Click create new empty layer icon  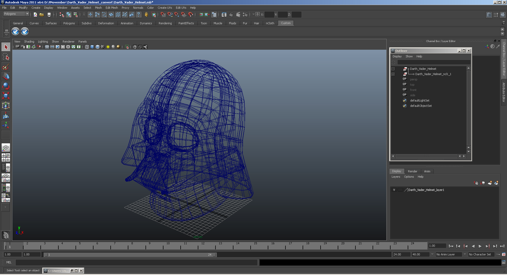click(490, 183)
